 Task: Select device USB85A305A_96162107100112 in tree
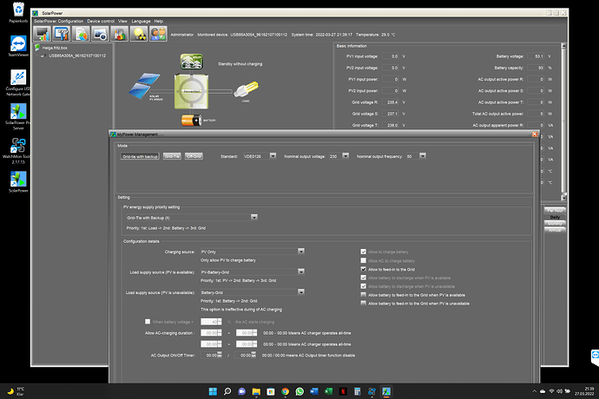(77, 56)
